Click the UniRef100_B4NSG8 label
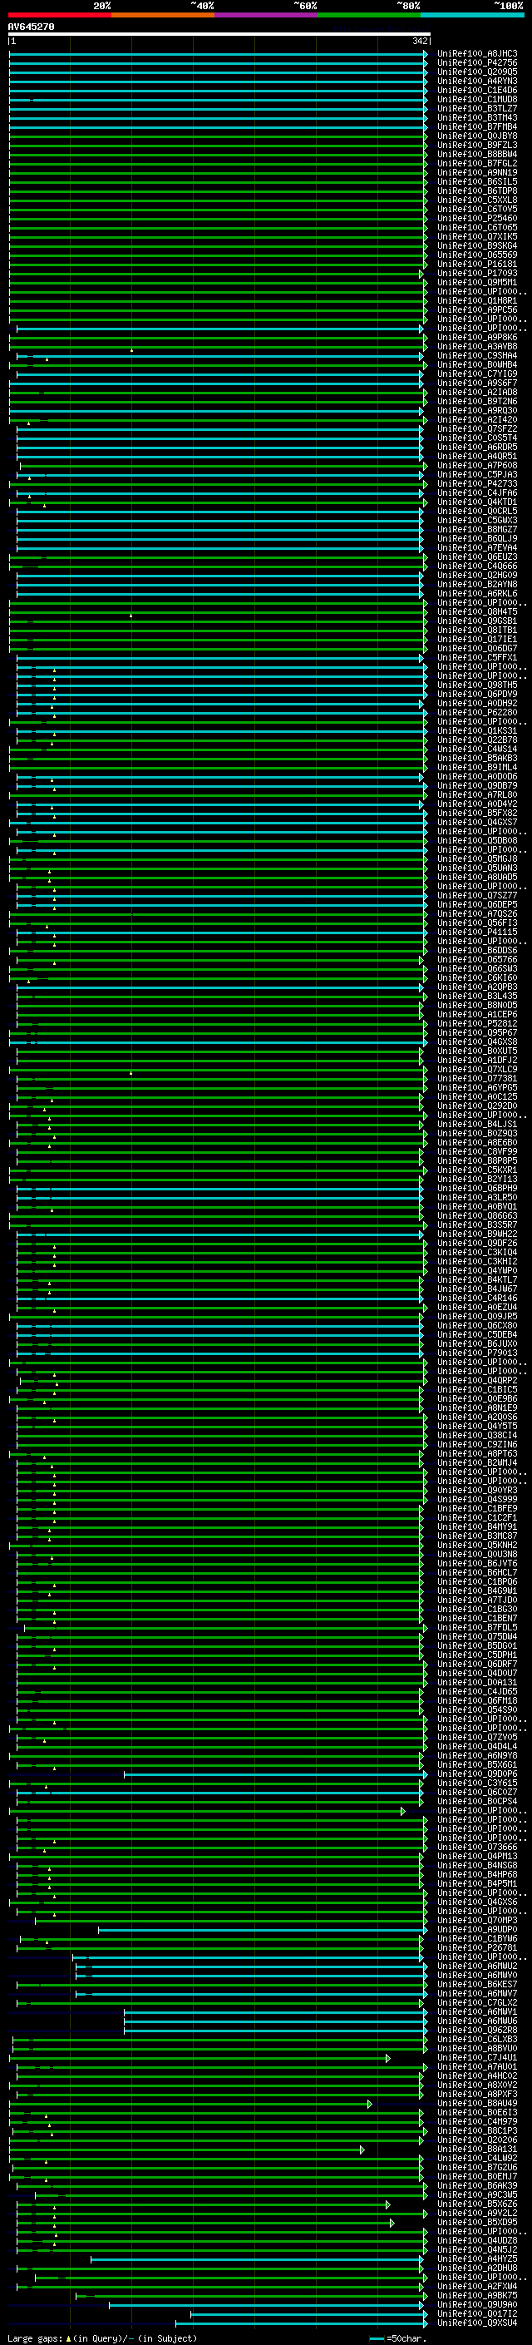 [477, 1865]
